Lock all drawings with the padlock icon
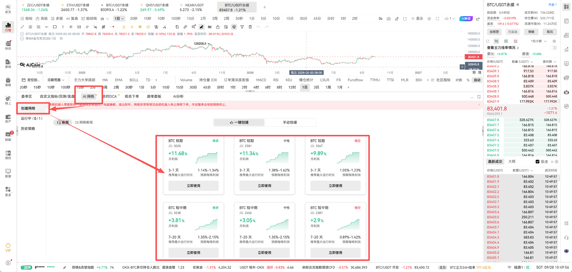 coord(218,27)
